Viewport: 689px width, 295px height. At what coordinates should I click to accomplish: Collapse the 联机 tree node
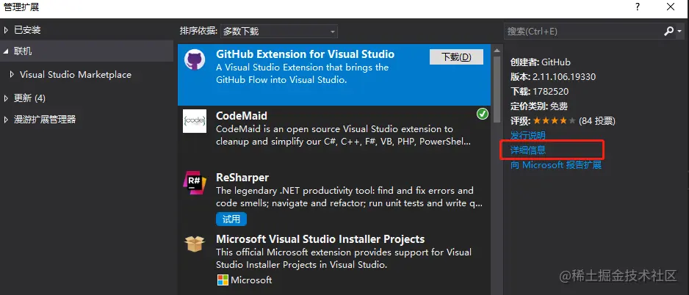pyautogui.click(x=7, y=51)
